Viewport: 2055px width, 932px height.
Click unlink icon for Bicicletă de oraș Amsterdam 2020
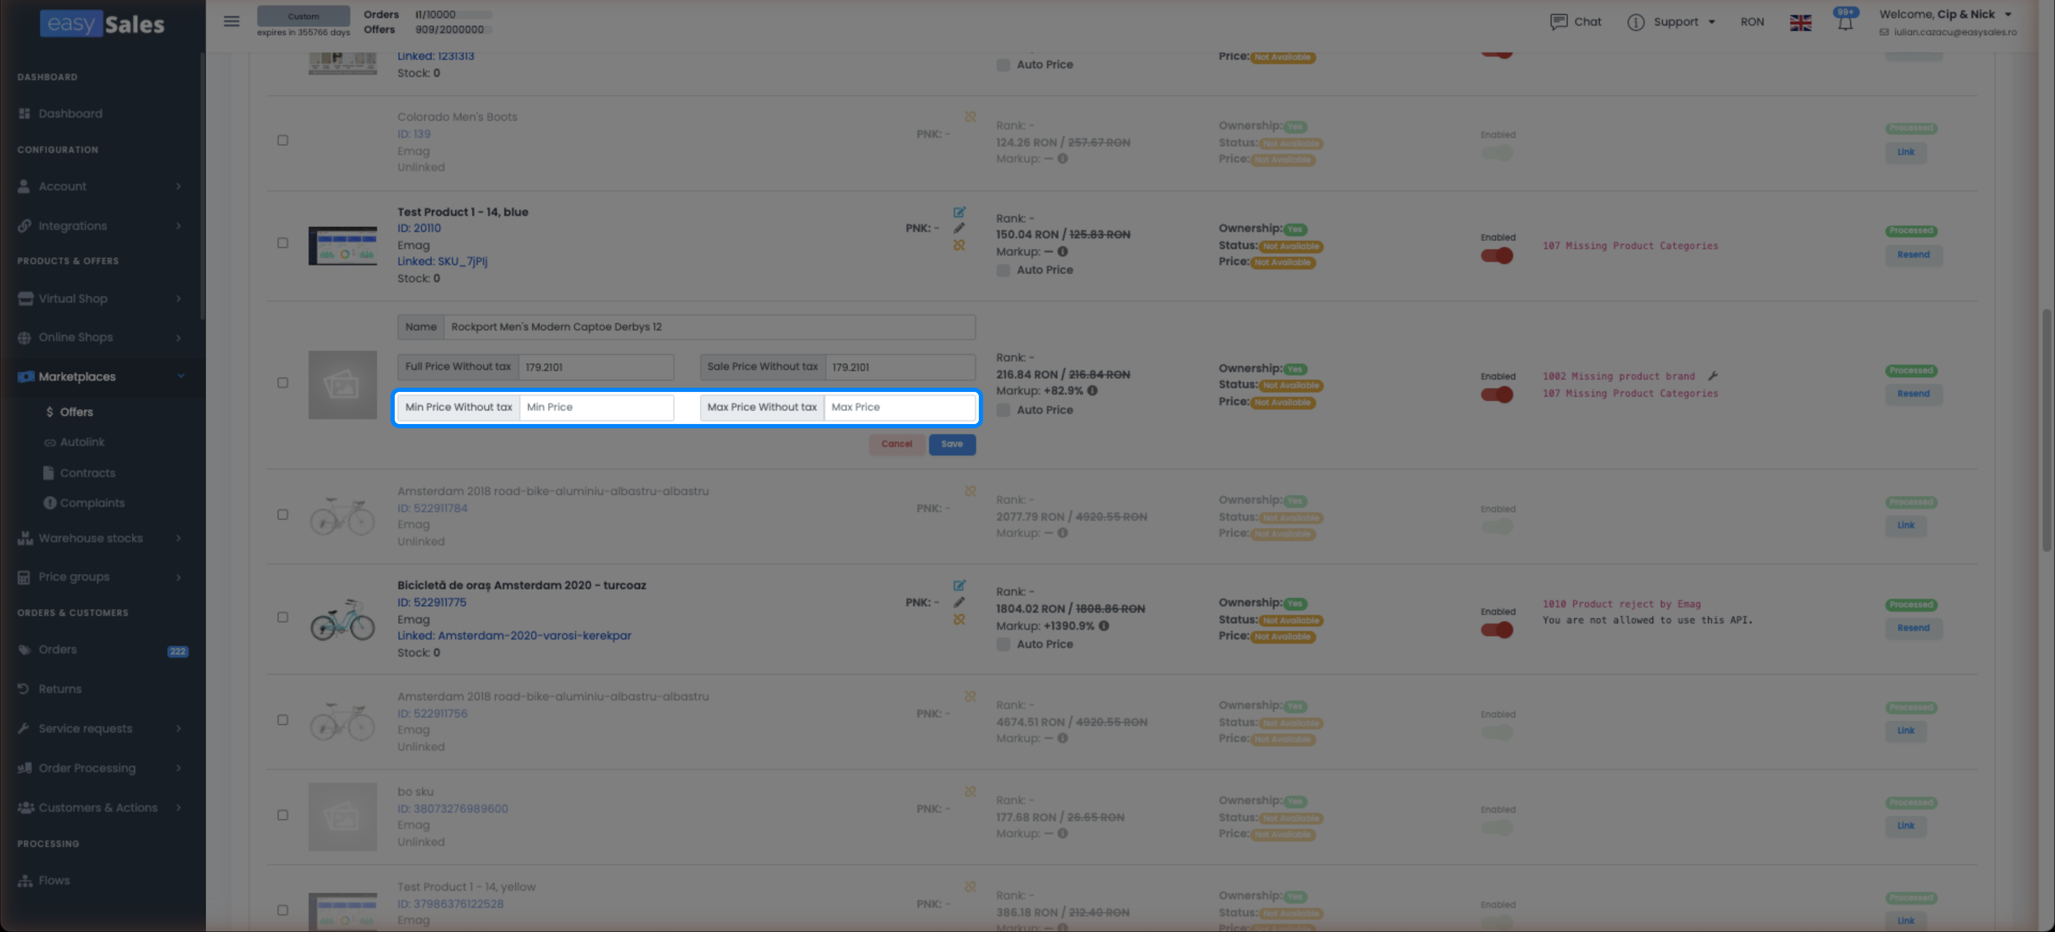point(959,619)
